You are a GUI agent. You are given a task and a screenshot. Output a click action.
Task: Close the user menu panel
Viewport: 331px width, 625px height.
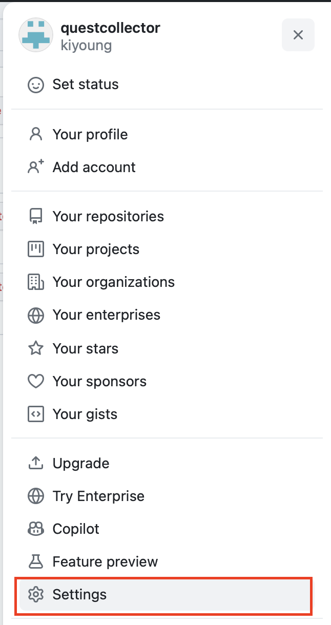coord(298,35)
